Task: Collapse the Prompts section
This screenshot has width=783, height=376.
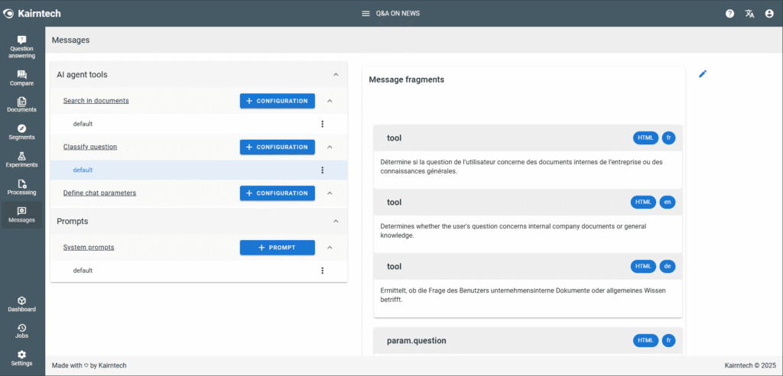Action: [336, 221]
